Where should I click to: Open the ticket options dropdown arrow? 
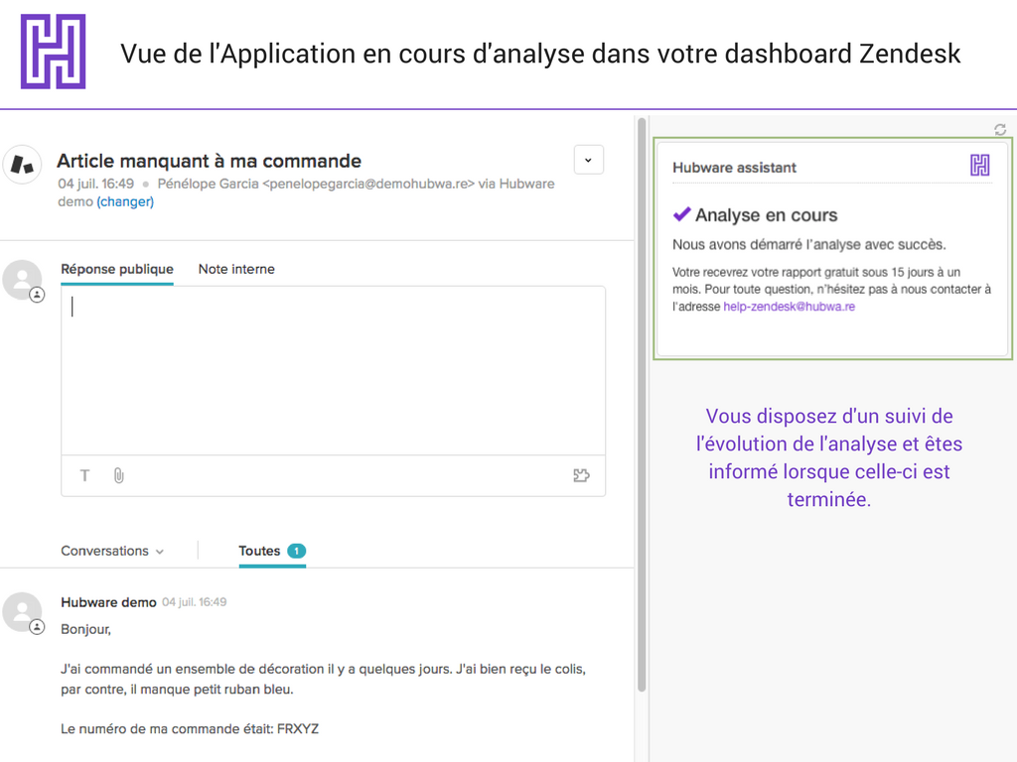click(589, 160)
